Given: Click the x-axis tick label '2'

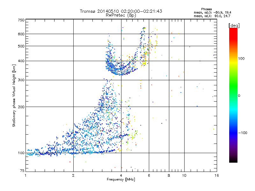Looking at the screenshot, I should click(73, 175).
